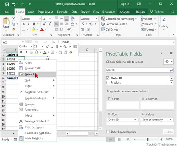Click the Cell Styles button
Image resolution: width=177 pixels, height=148 pixels.
pyautogui.click(x=111, y=29)
